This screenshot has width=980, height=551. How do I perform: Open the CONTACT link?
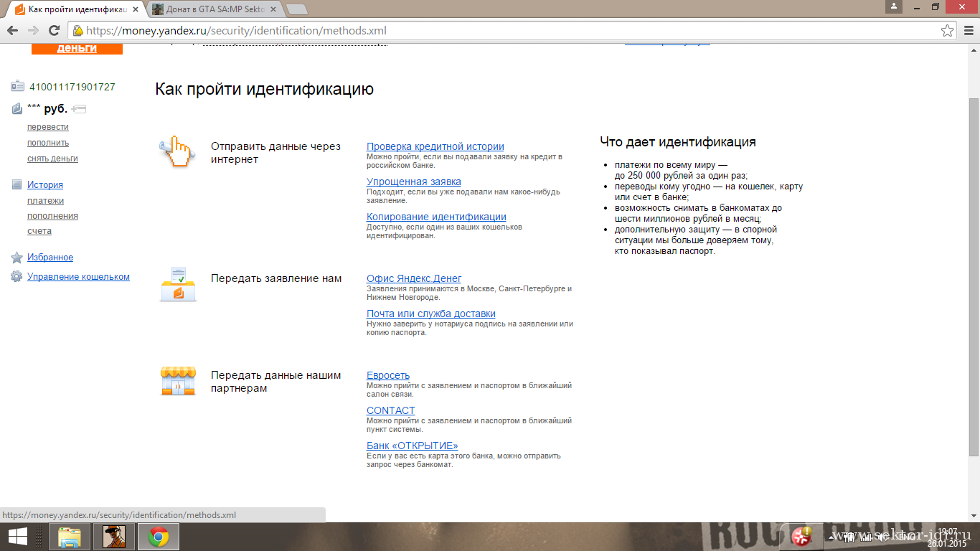pos(391,410)
